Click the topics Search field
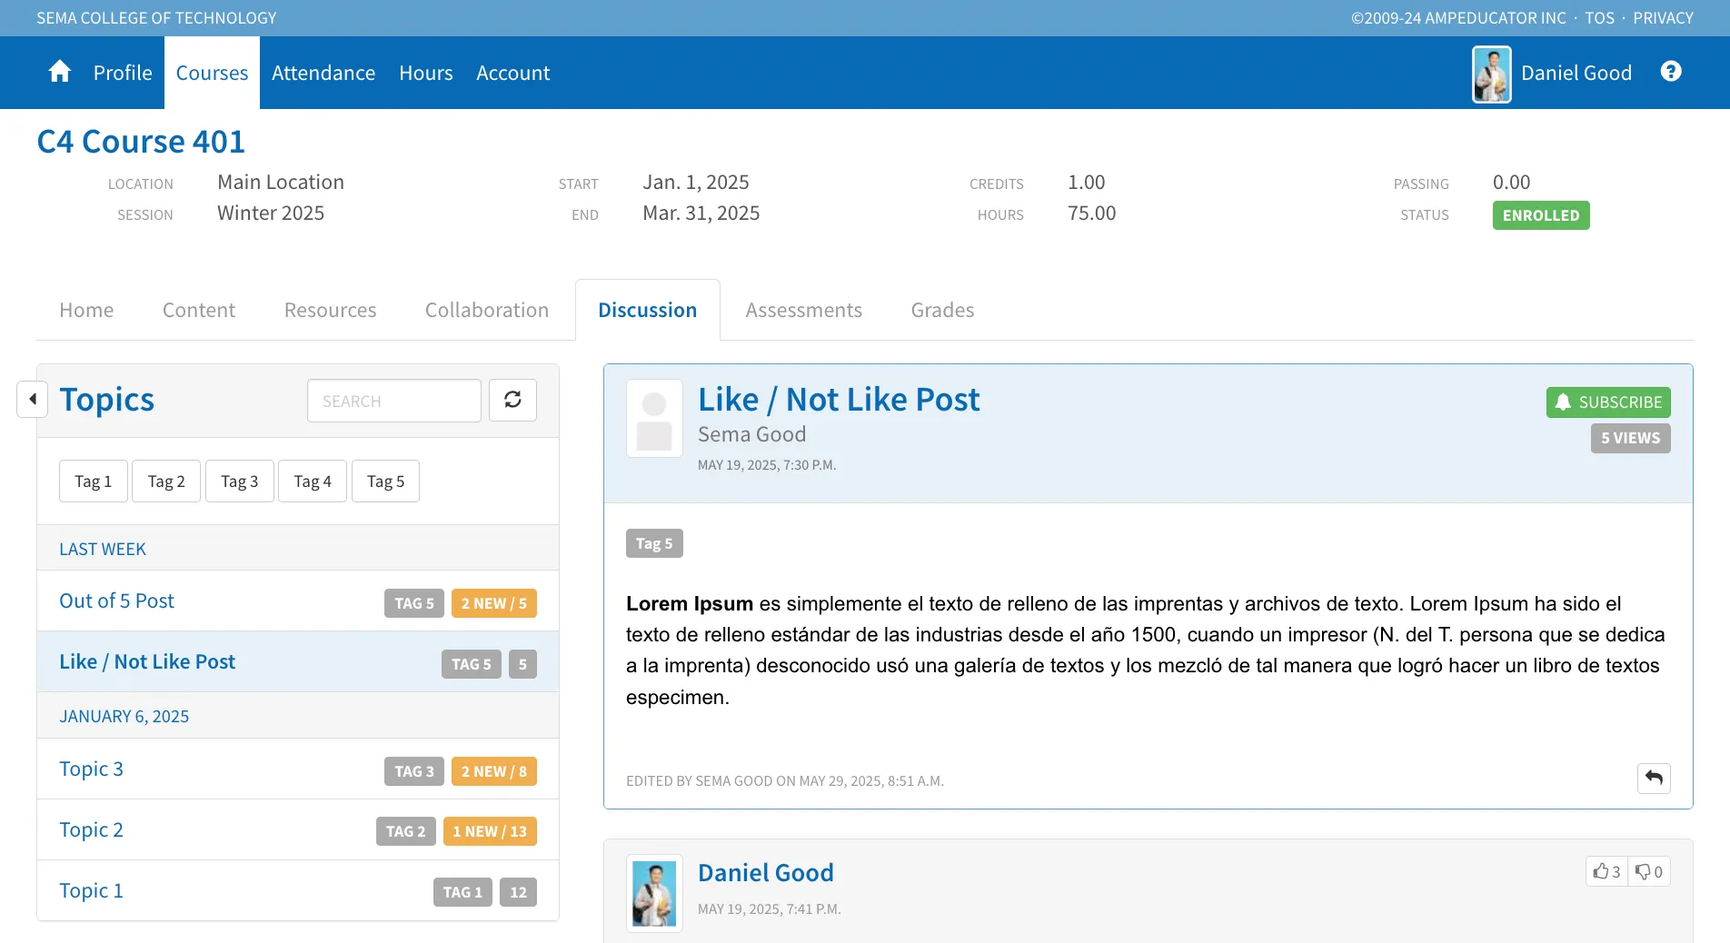Image resolution: width=1730 pixels, height=943 pixels. [x=394, y=401]
